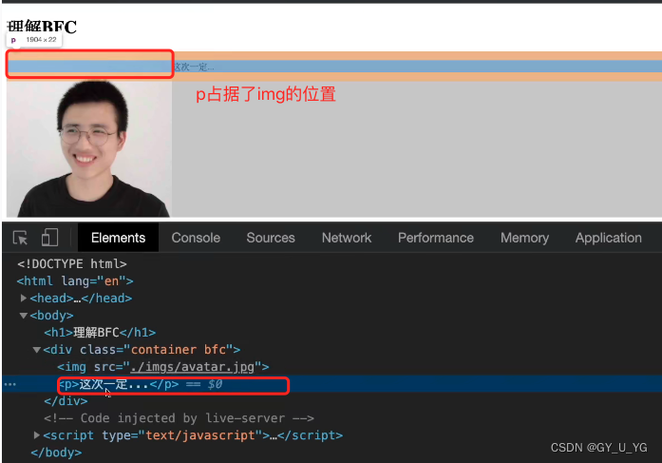
Task: Open the three-dots menu on selected row
Action: 10,384
